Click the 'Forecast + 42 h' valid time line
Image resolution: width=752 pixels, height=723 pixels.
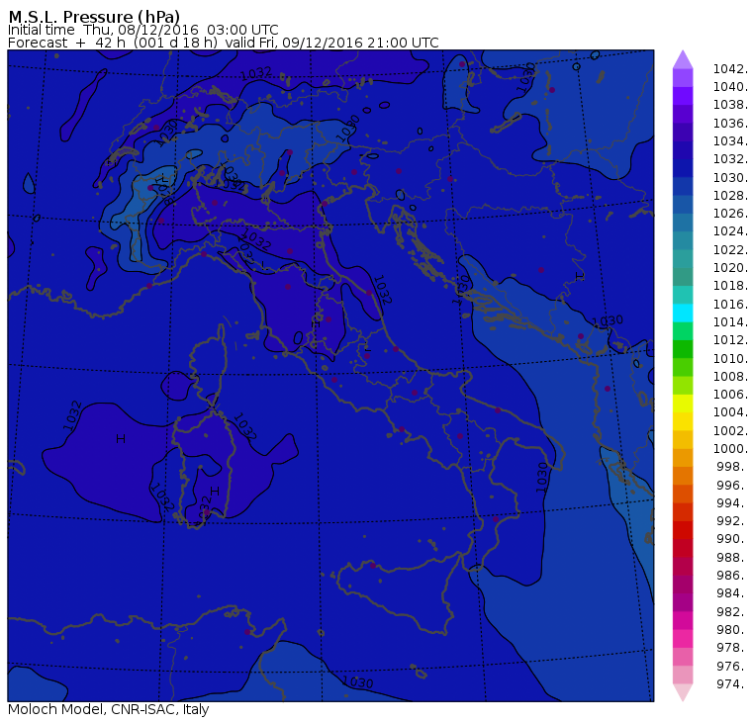(x=224, y=43)
